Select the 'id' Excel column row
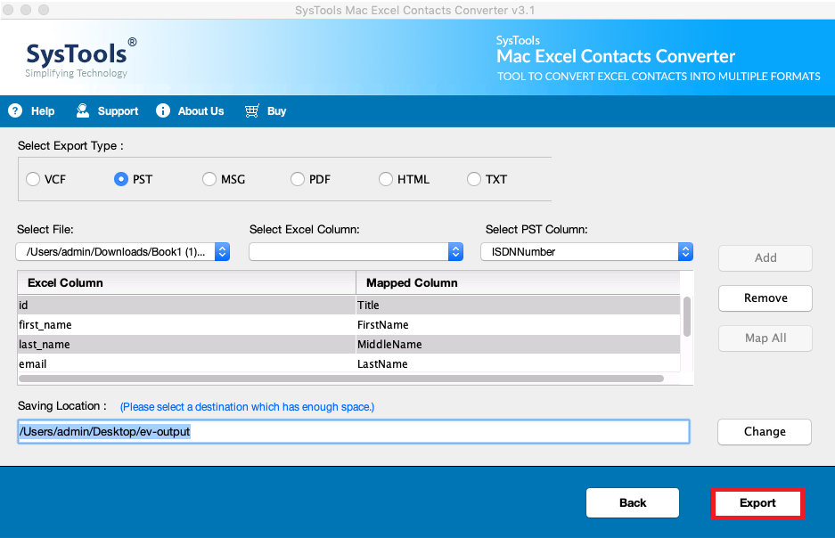This screenshot has height=538, width=835. pyautogui.click(x=186, y=305)
